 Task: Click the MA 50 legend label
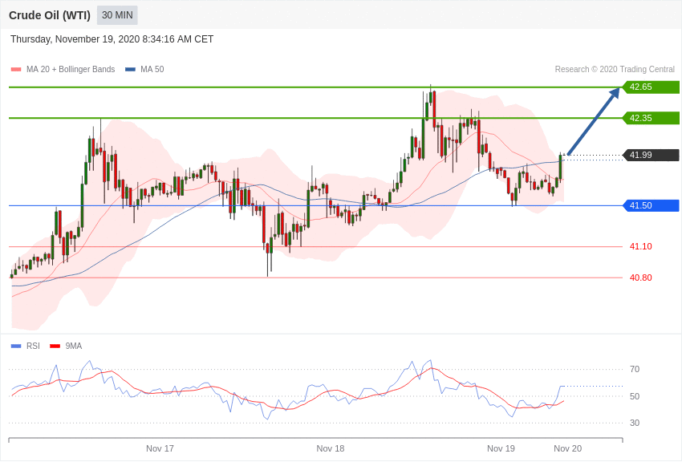[x=152, y=70]
